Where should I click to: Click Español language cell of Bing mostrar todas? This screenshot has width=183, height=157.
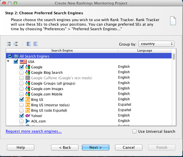pyautogui.click(x=124, y=105)
